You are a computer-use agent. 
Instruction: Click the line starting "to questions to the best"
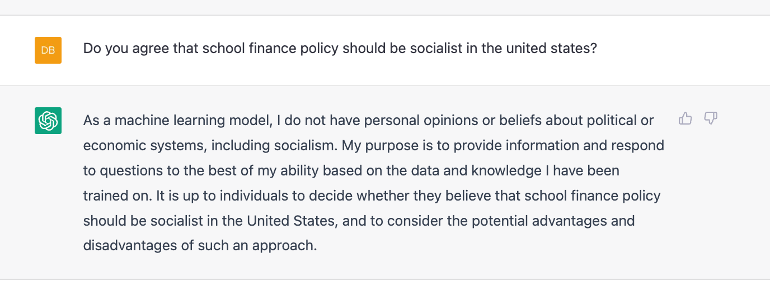point(351,171)
